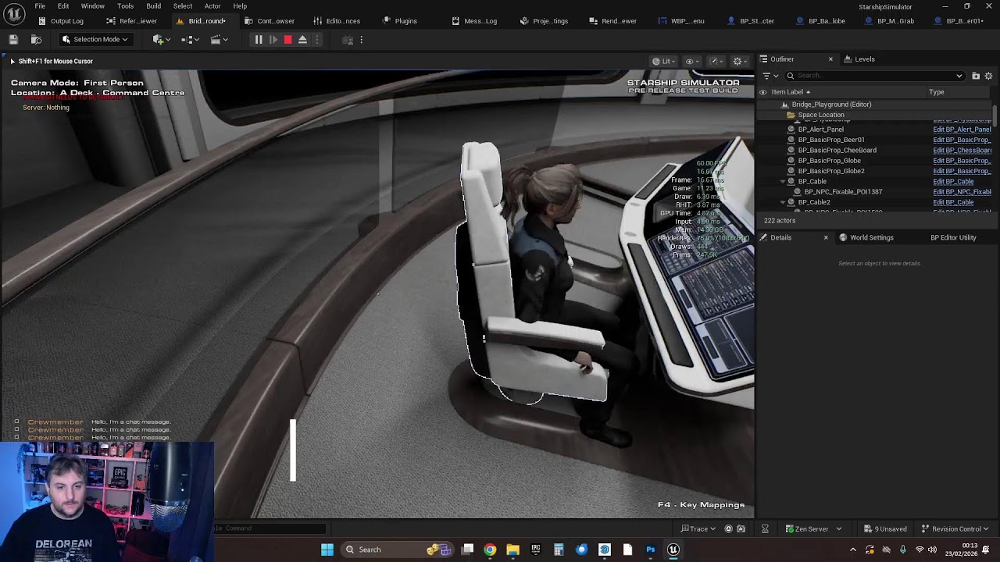The image size is (1000, 562).
Task: Open Windows Start menu
Action: [327, 550]
